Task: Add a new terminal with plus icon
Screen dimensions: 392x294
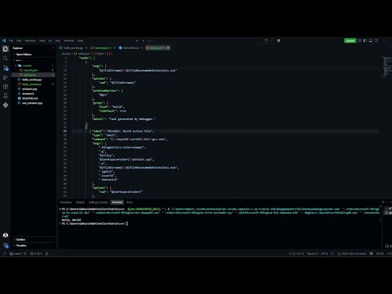Action: click(383, 202)
